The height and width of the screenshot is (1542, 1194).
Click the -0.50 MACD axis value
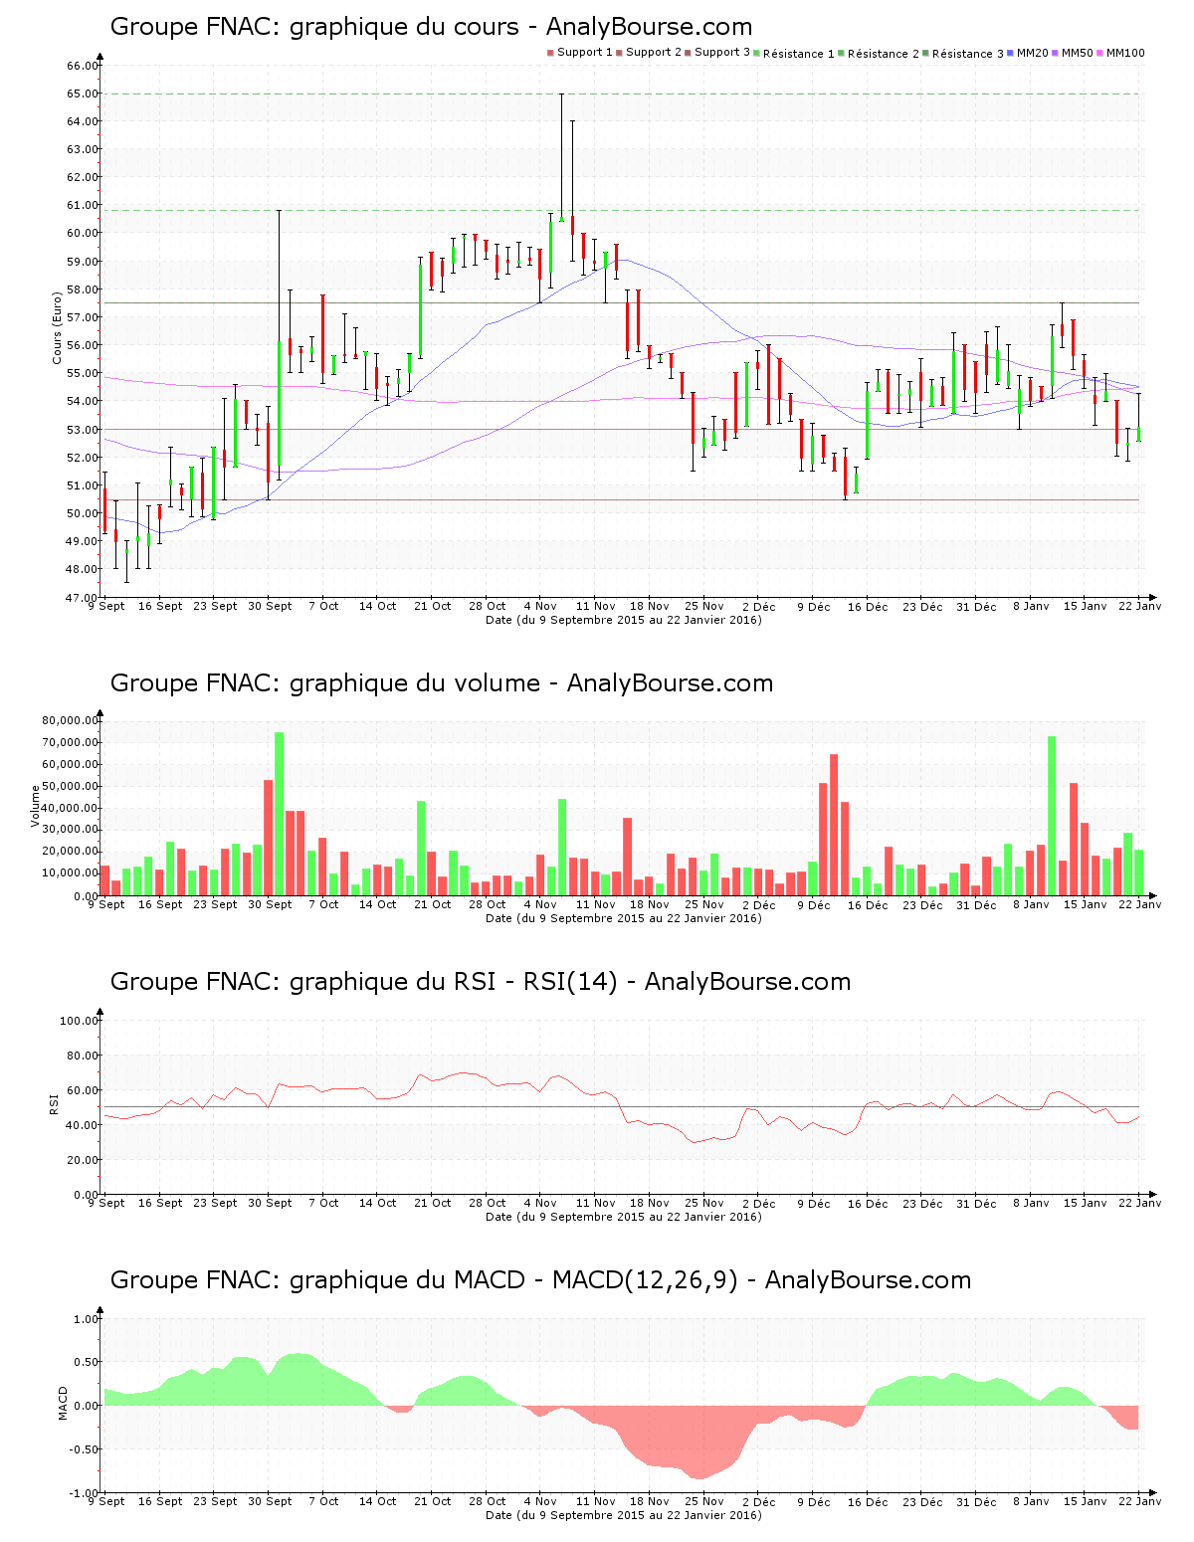(x=85, y=1449)
